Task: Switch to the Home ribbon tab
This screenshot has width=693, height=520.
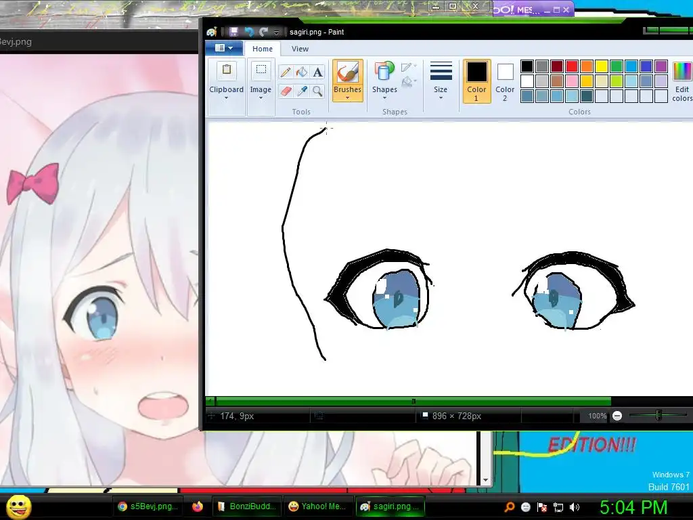Action: (263, 49)
